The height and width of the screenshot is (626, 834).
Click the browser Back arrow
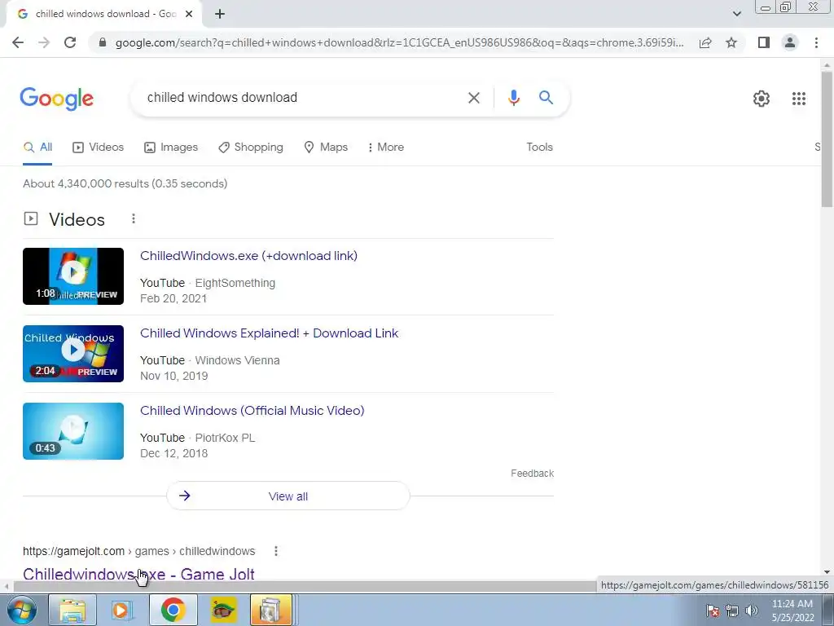18,42
